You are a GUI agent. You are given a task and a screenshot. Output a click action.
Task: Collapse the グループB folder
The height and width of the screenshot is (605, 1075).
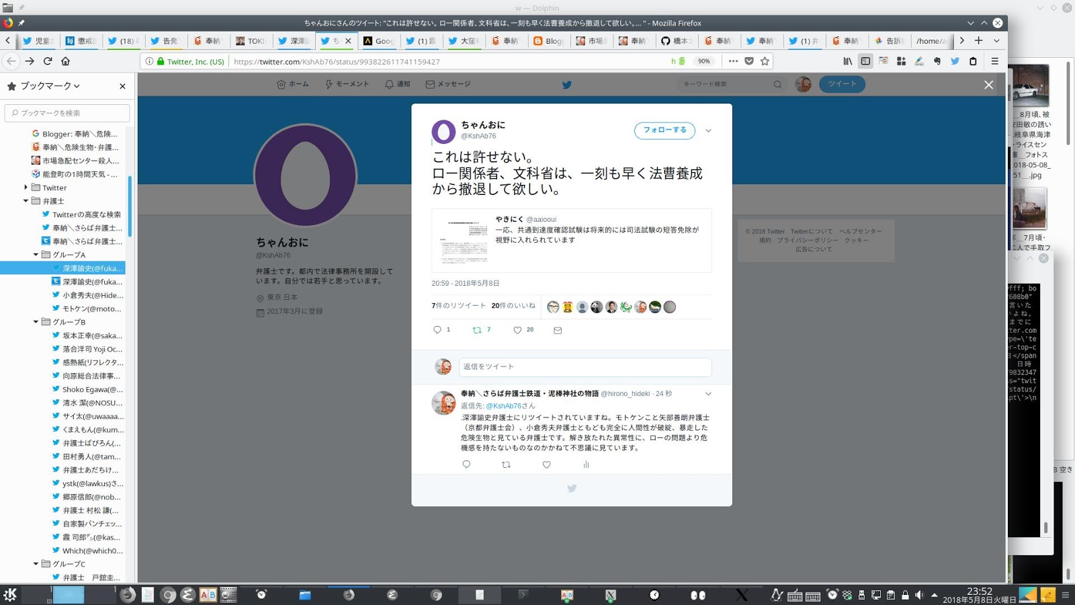pos(36,322)
